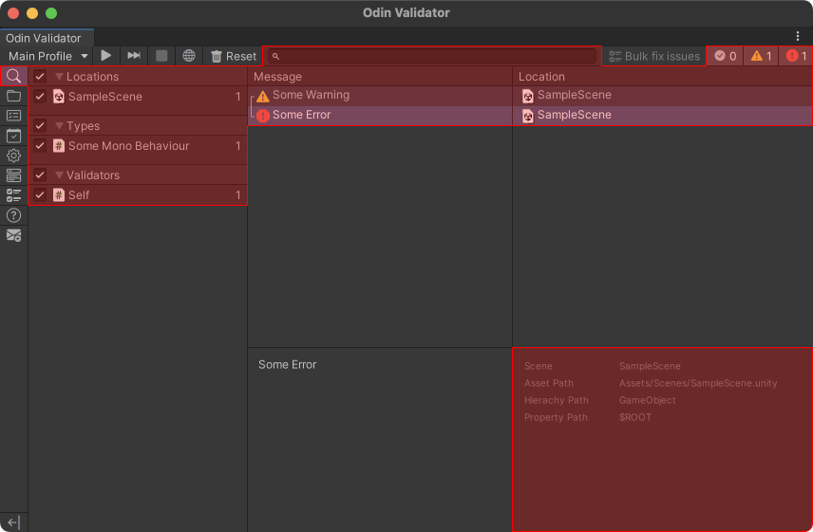
Task: Click the $ROOT property path value
Action: pyautogui.click(x=635, y=417)
